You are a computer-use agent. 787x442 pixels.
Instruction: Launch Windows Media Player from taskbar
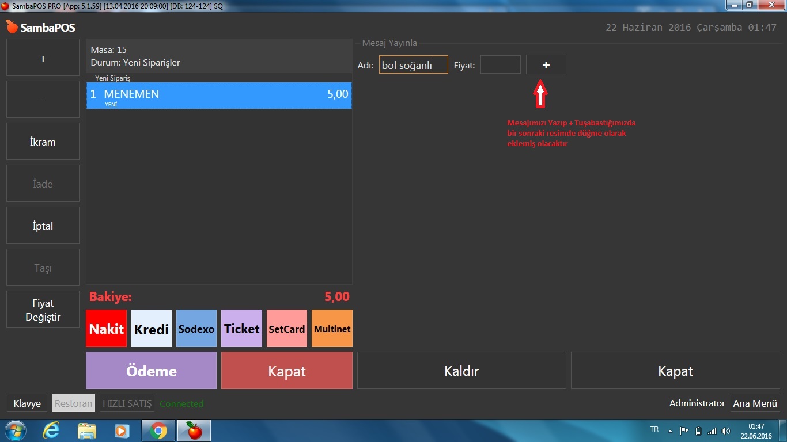[x=122, y=430]
